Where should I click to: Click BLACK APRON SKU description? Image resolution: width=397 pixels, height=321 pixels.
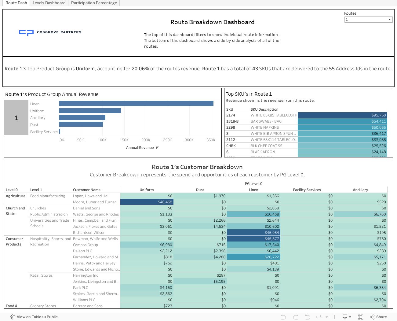[x=263, y=152]
